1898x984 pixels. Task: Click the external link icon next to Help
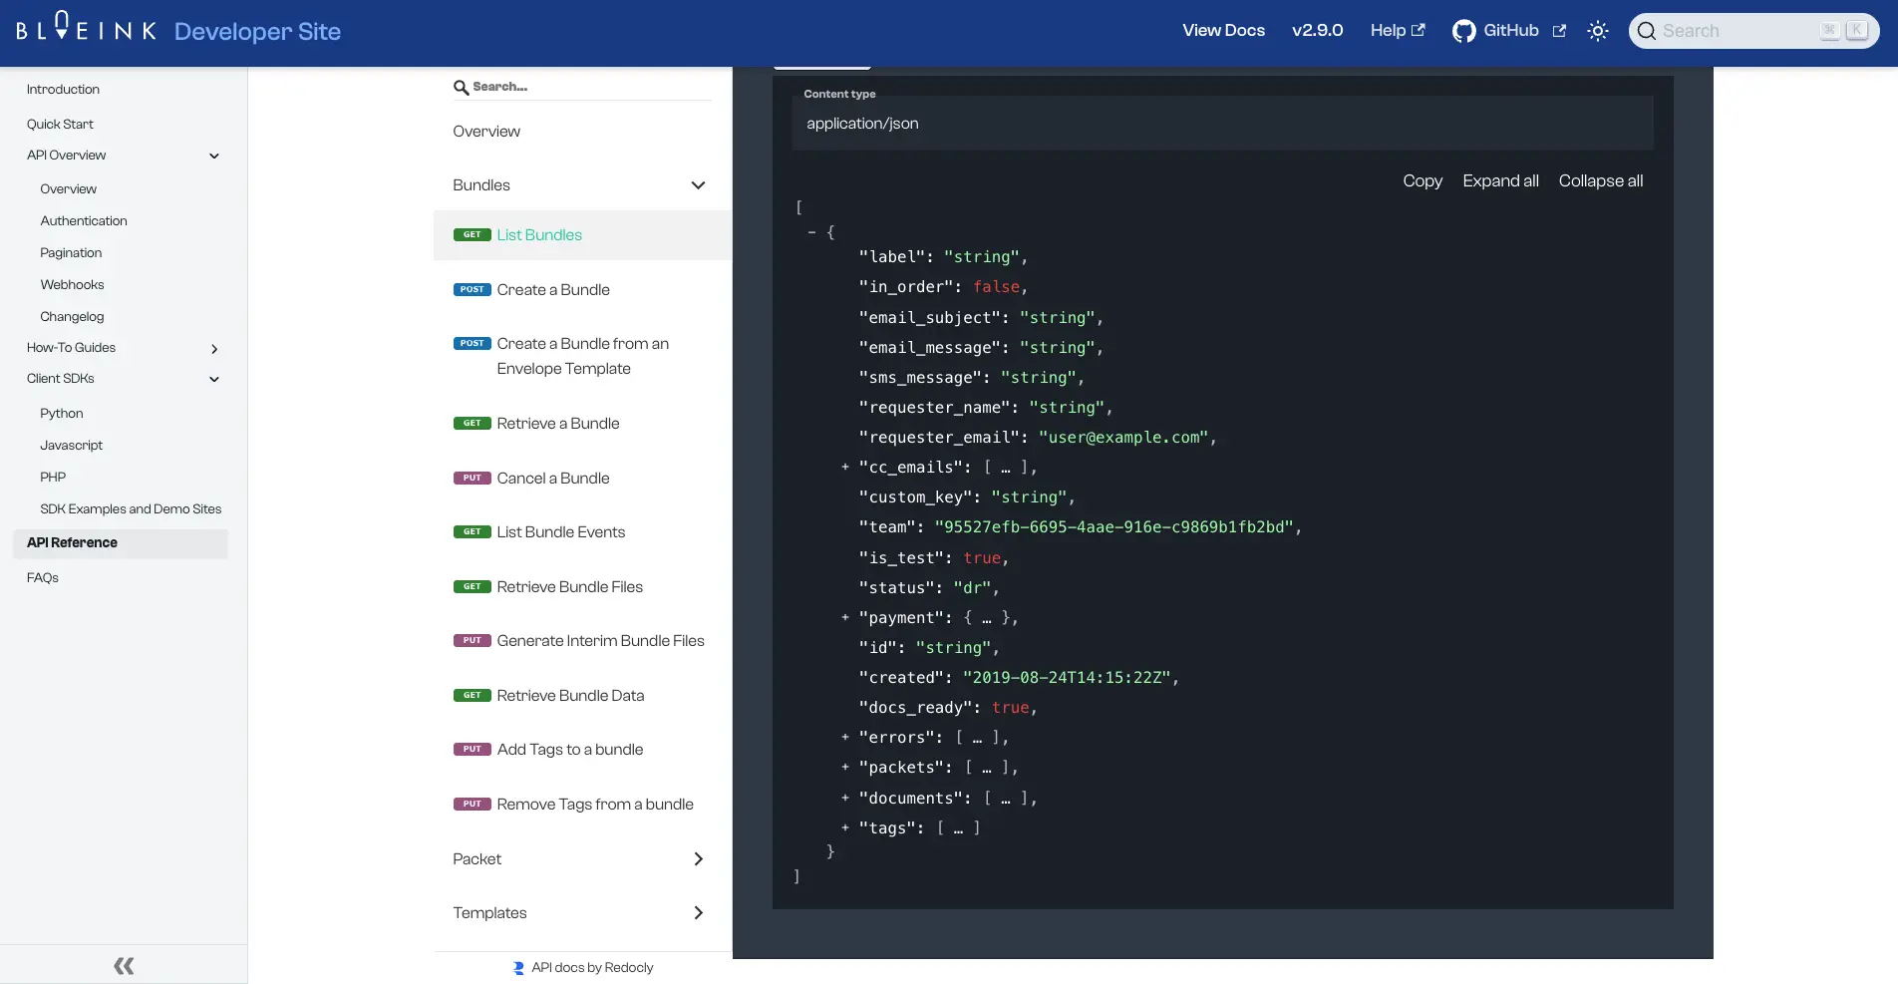click(1419, 30)
